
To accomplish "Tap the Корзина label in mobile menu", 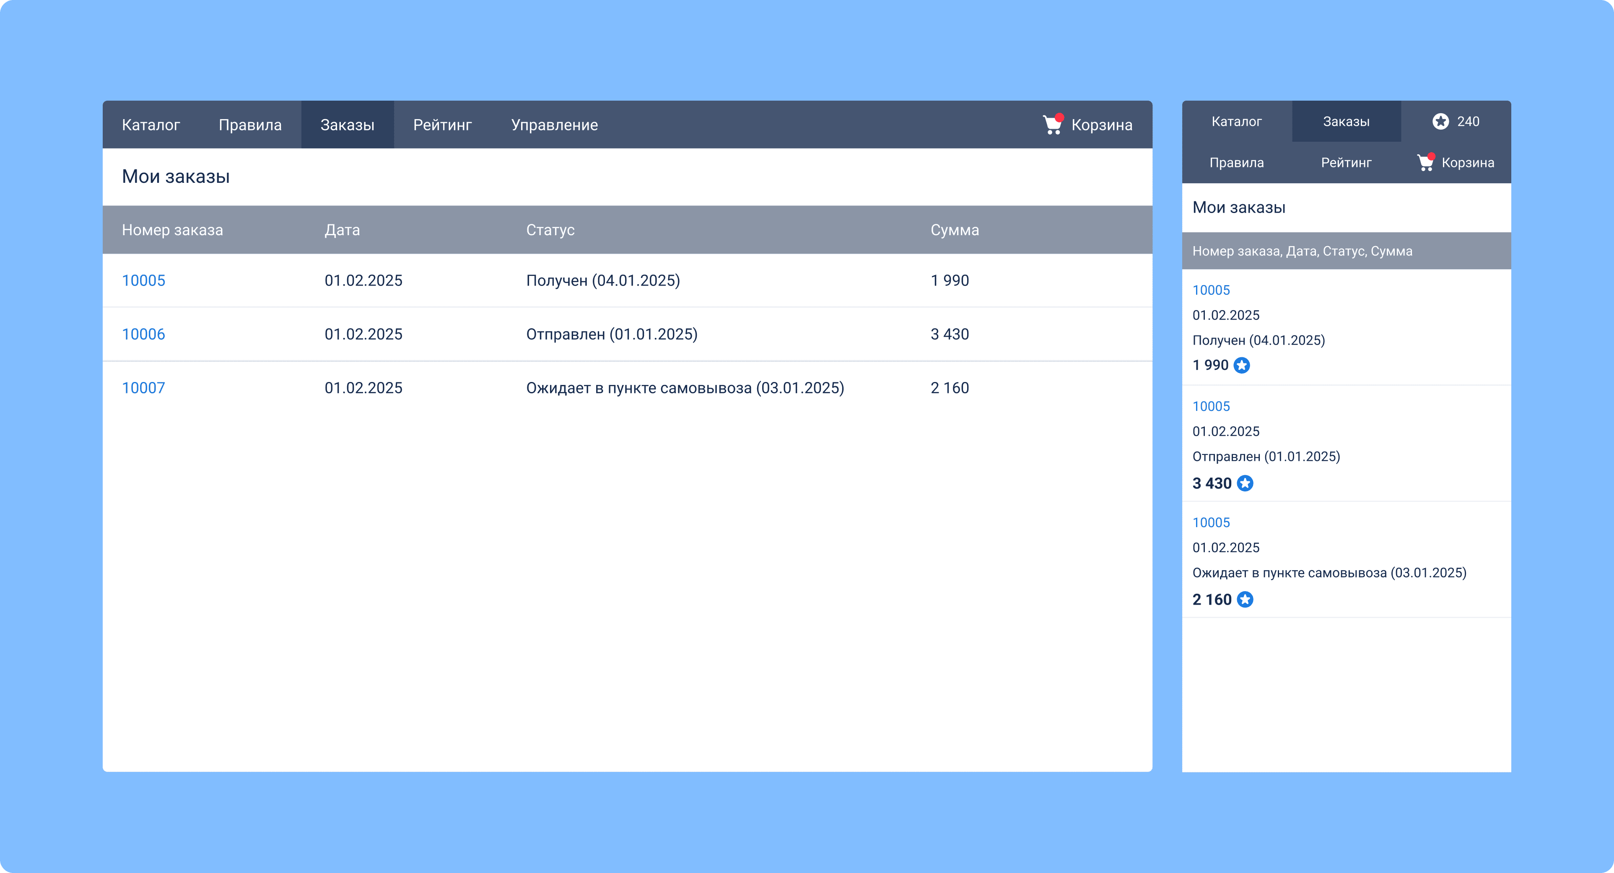I will click(1468, 163).
